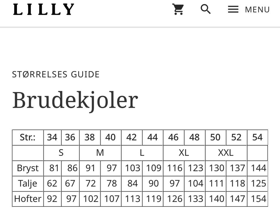This screenshot has height=224, width=280.
Task: Go to the LILLY logo home link
Action: (43, 9)
